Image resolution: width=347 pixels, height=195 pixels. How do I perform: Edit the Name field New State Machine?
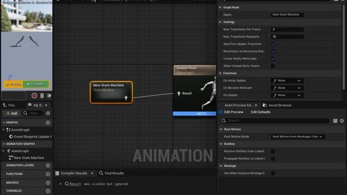click(x=287, y=15)
